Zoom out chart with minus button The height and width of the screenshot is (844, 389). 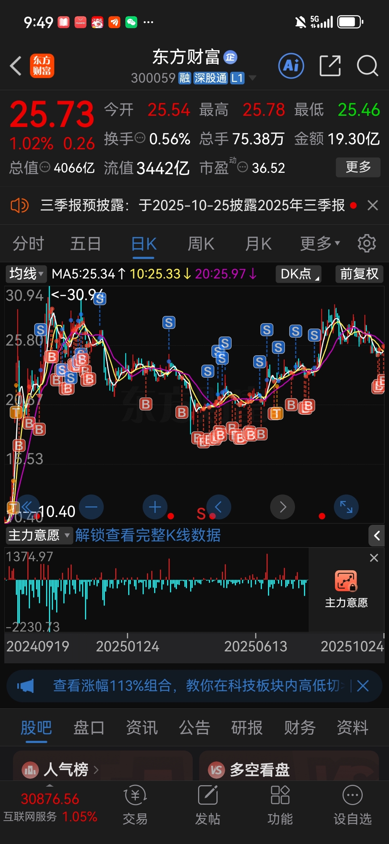point(91,507)
